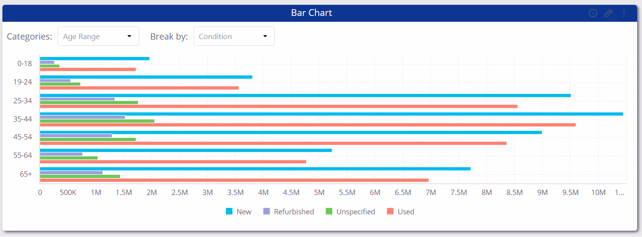Click the '25-34' axis label
Screen dimensions: 642x237
23,100
